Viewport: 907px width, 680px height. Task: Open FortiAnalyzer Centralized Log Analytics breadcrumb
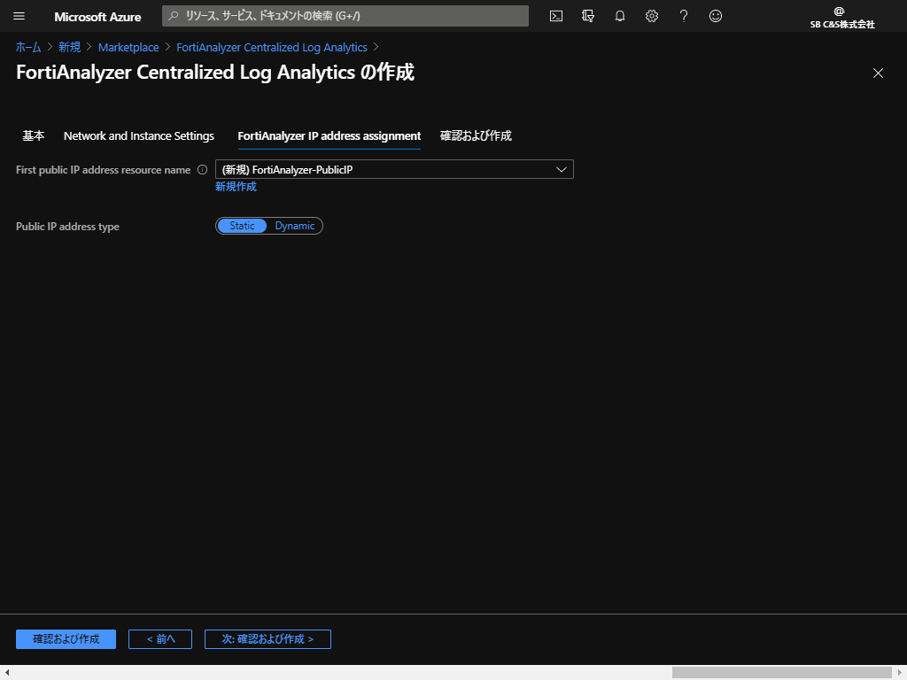272,48
